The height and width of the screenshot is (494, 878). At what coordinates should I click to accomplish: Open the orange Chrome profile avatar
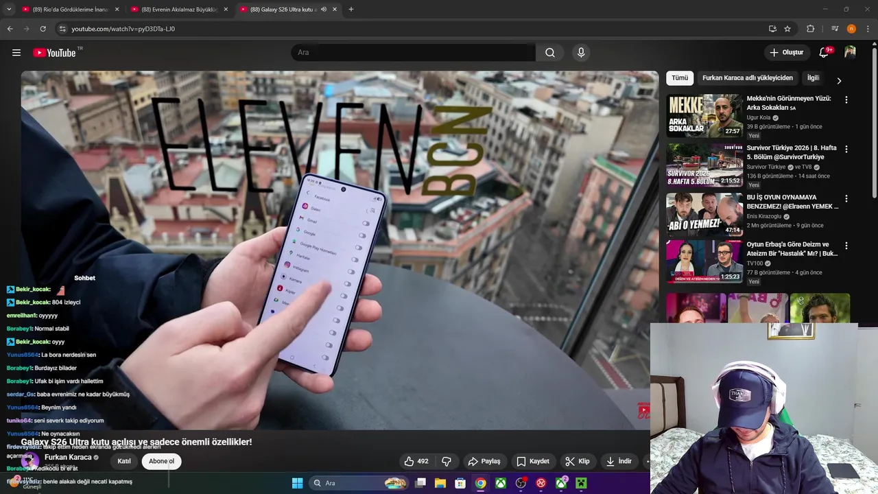pos(851,29)
